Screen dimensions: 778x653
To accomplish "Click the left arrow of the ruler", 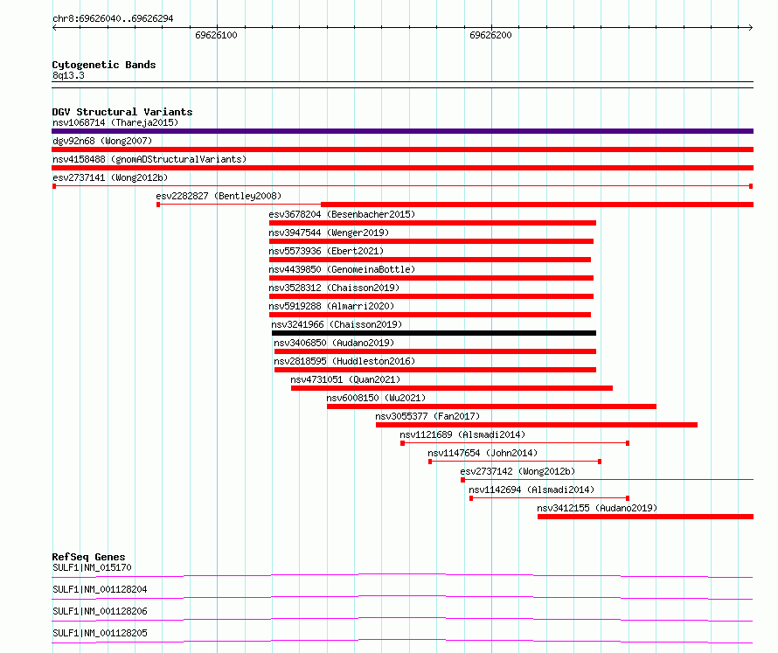I will point(54,28).
